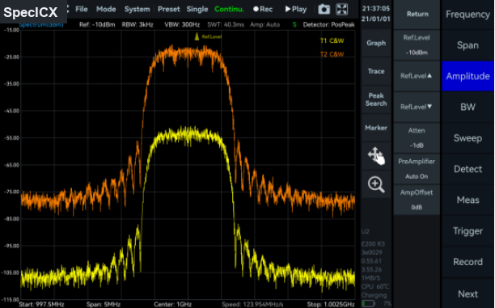Increase reference level with RefLevel up
This screenshot has width=495, height=308.
coord(417,76)
